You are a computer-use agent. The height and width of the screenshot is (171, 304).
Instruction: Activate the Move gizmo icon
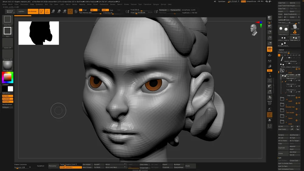click(x=53, y=12)
